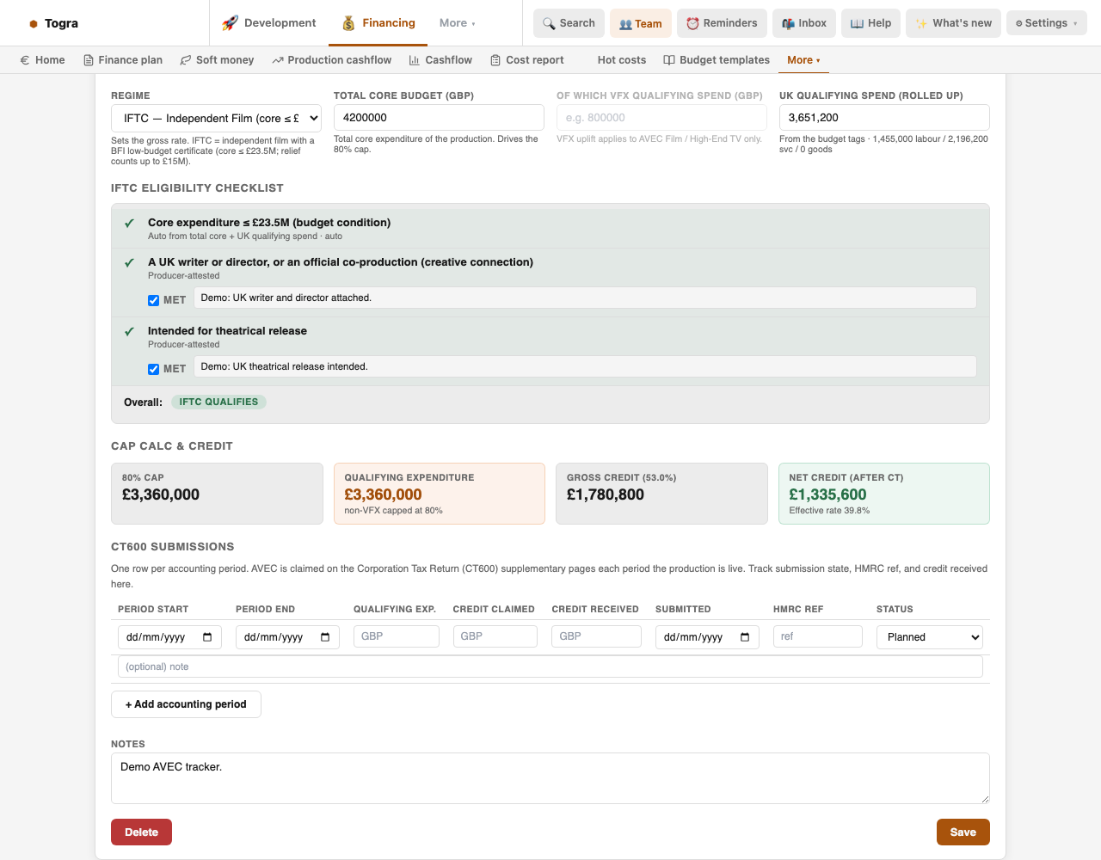1101x860 pixels.
Task: Click the alarm clock Reminders icon
Action: 692,23
